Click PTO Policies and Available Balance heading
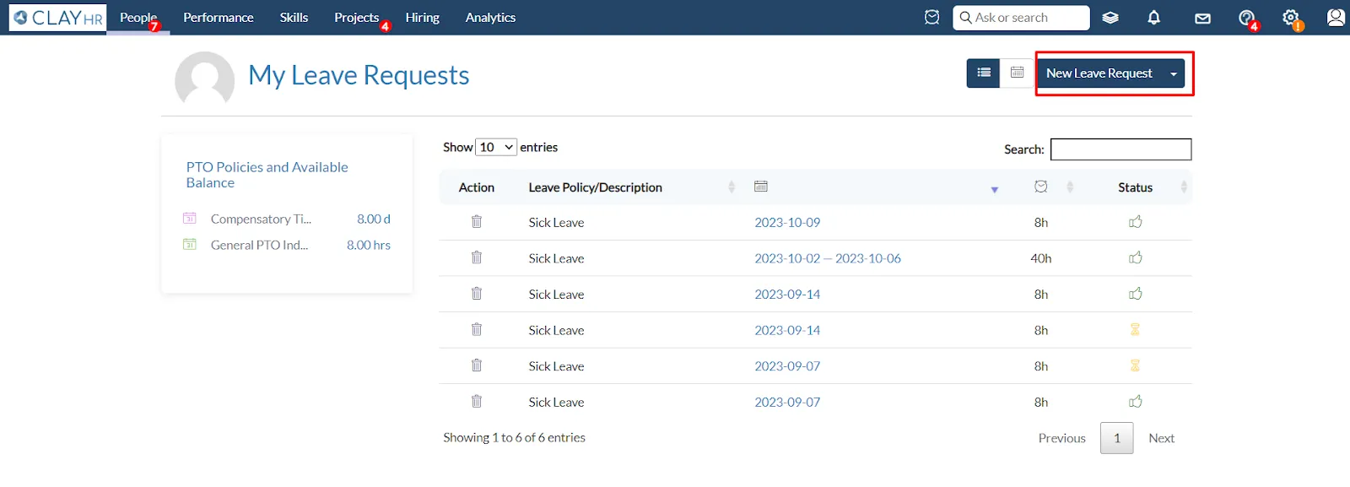The height and width of the screenshot is (487, 1350). tap(267, 175)
